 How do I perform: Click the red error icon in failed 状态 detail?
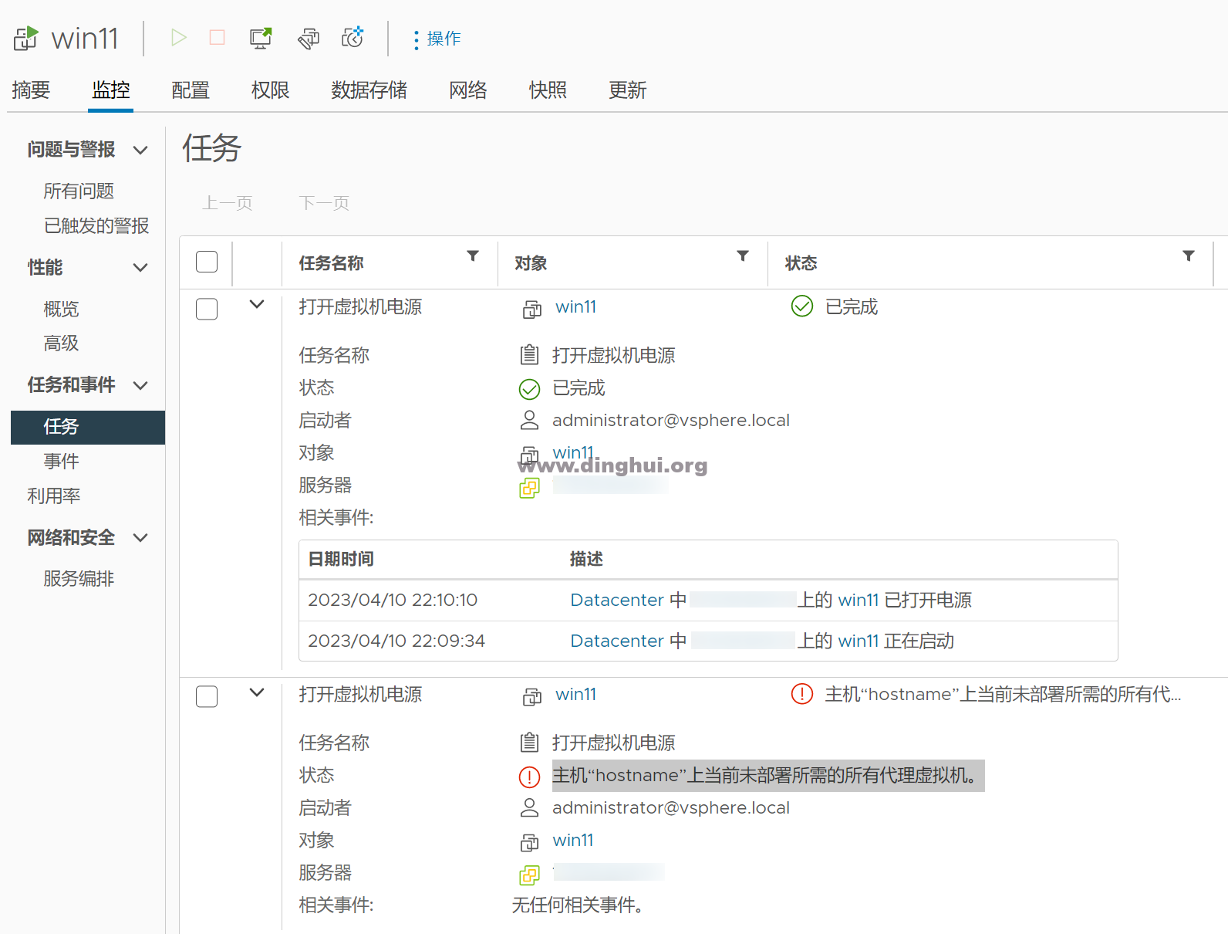point(530,777)
